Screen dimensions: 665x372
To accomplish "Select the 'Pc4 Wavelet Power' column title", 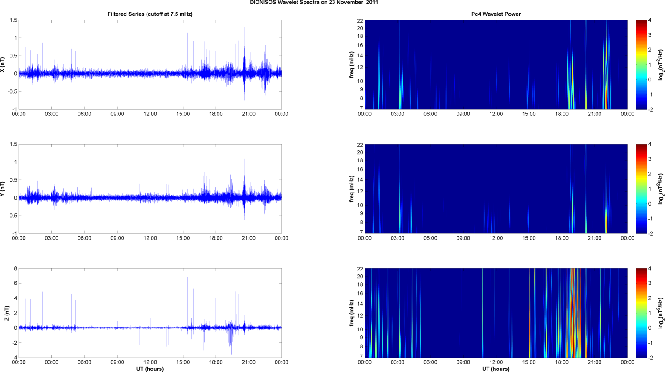I will 496,14.
